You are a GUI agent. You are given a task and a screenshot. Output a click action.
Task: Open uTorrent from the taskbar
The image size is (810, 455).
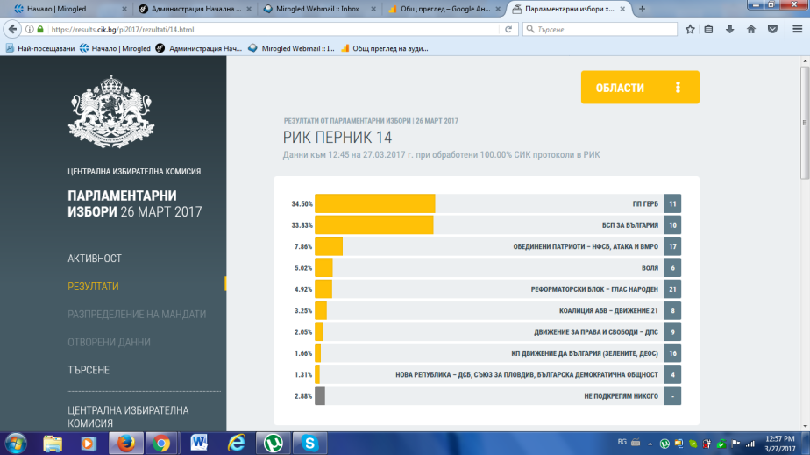coord(274,443)
